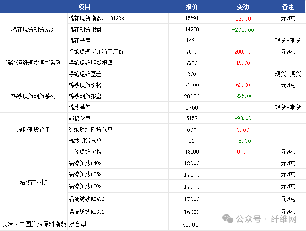306x231 pixels.
Task: Select the basis value 1750
Action: click(x=192, y=108)
